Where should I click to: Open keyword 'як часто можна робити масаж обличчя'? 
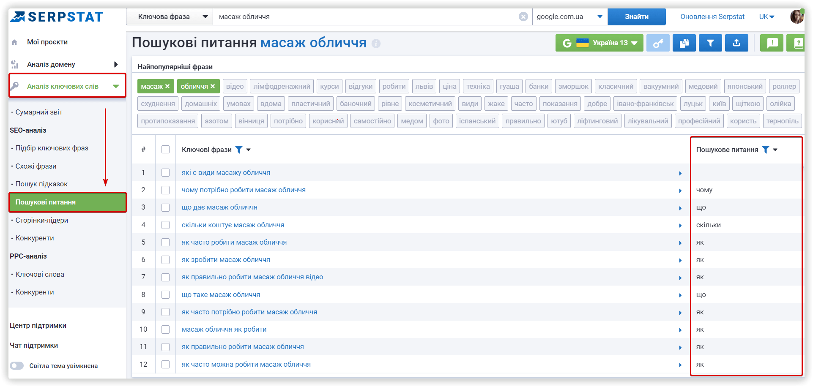(x=246, y=364)
